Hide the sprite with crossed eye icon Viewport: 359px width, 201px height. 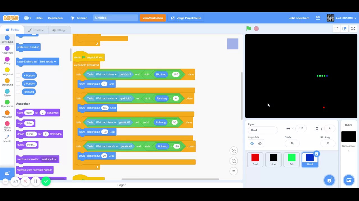pyautogui.click(x=260, y=143)
